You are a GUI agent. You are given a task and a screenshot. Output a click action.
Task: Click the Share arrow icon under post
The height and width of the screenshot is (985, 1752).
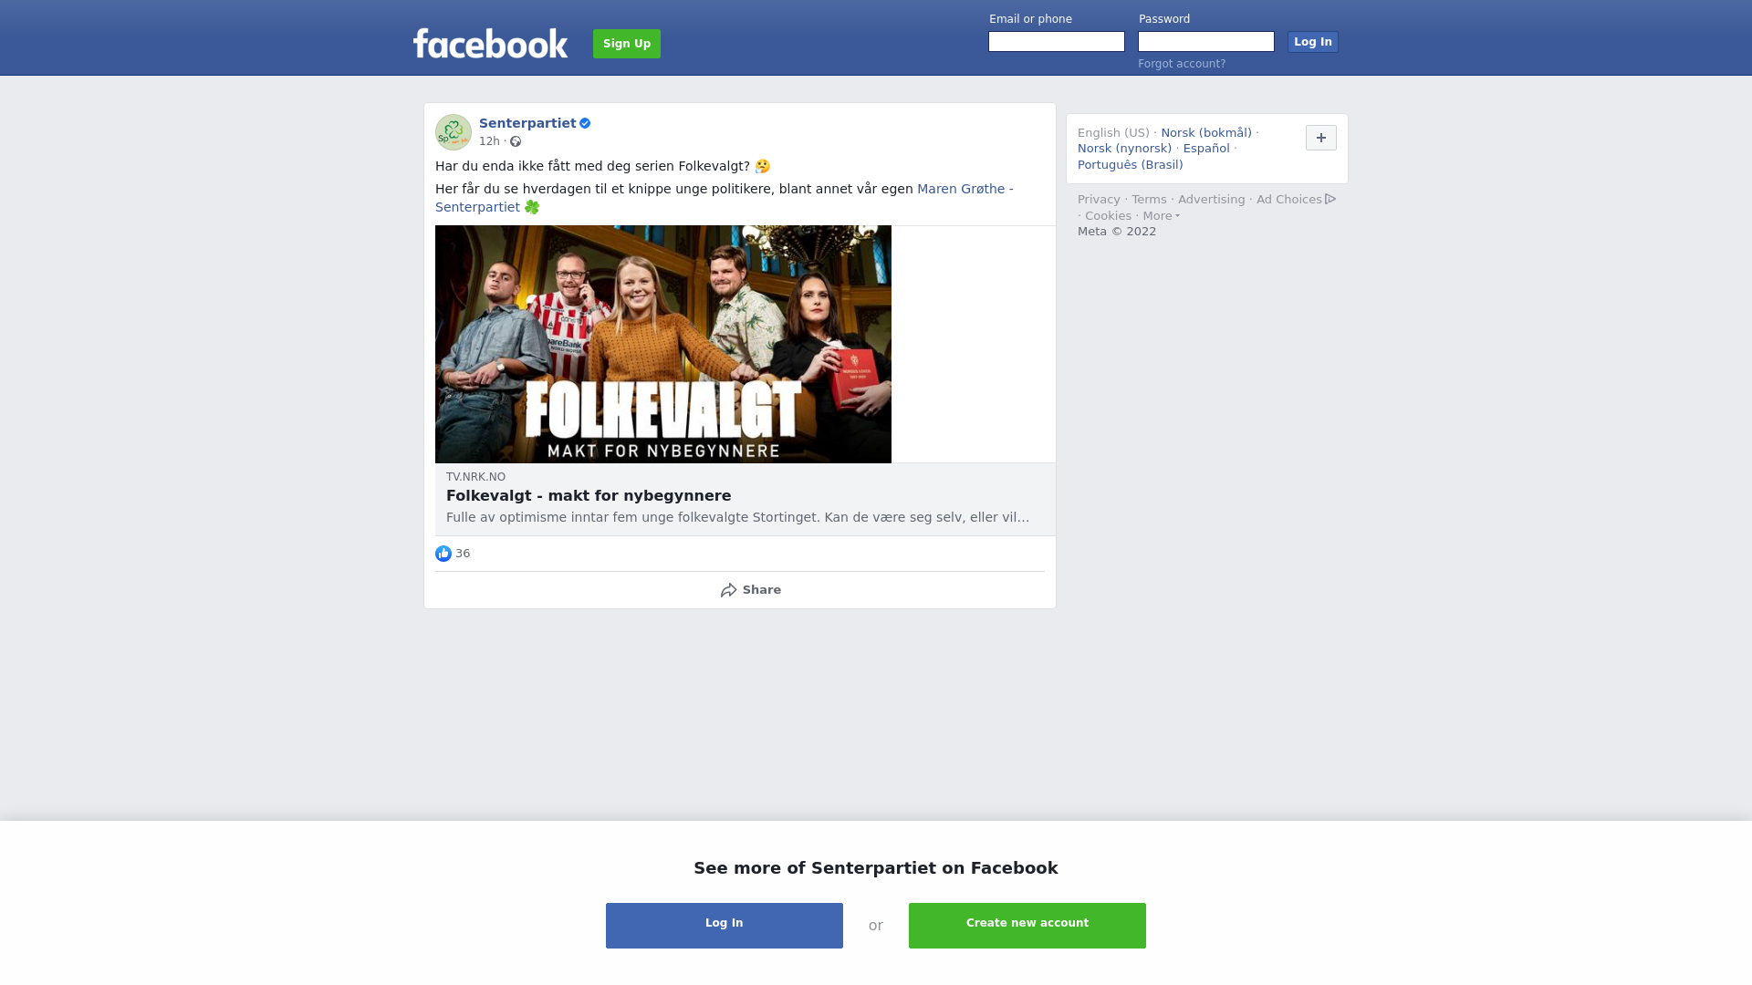[729, 590]
